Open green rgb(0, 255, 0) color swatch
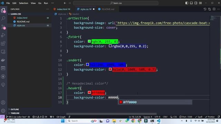 [x=89, y=41]
